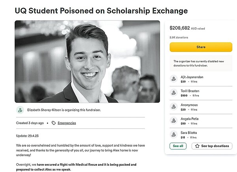This screenshot has height=172, width=237.
Task: Click the 2.9K donations count
Action: pos(179,37)
